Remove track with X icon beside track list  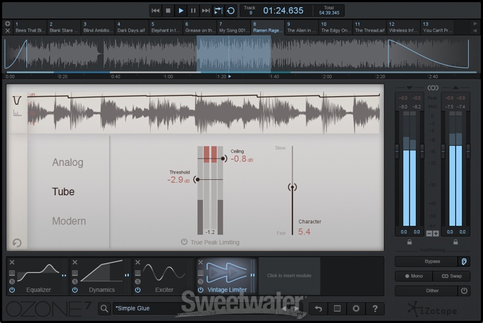pos(8,30)
